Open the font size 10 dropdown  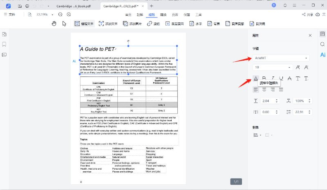272,67
